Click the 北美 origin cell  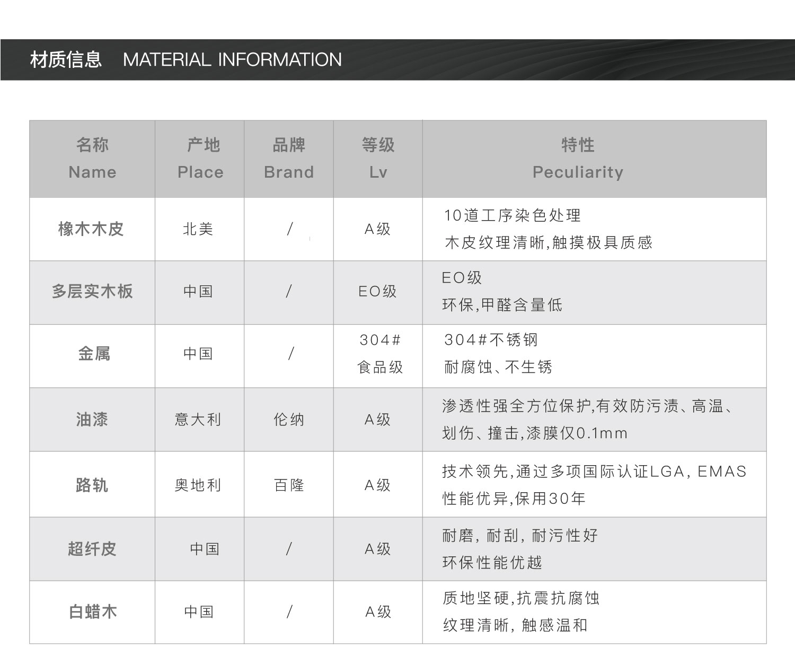pyautogui.click(x=198, y=229)
